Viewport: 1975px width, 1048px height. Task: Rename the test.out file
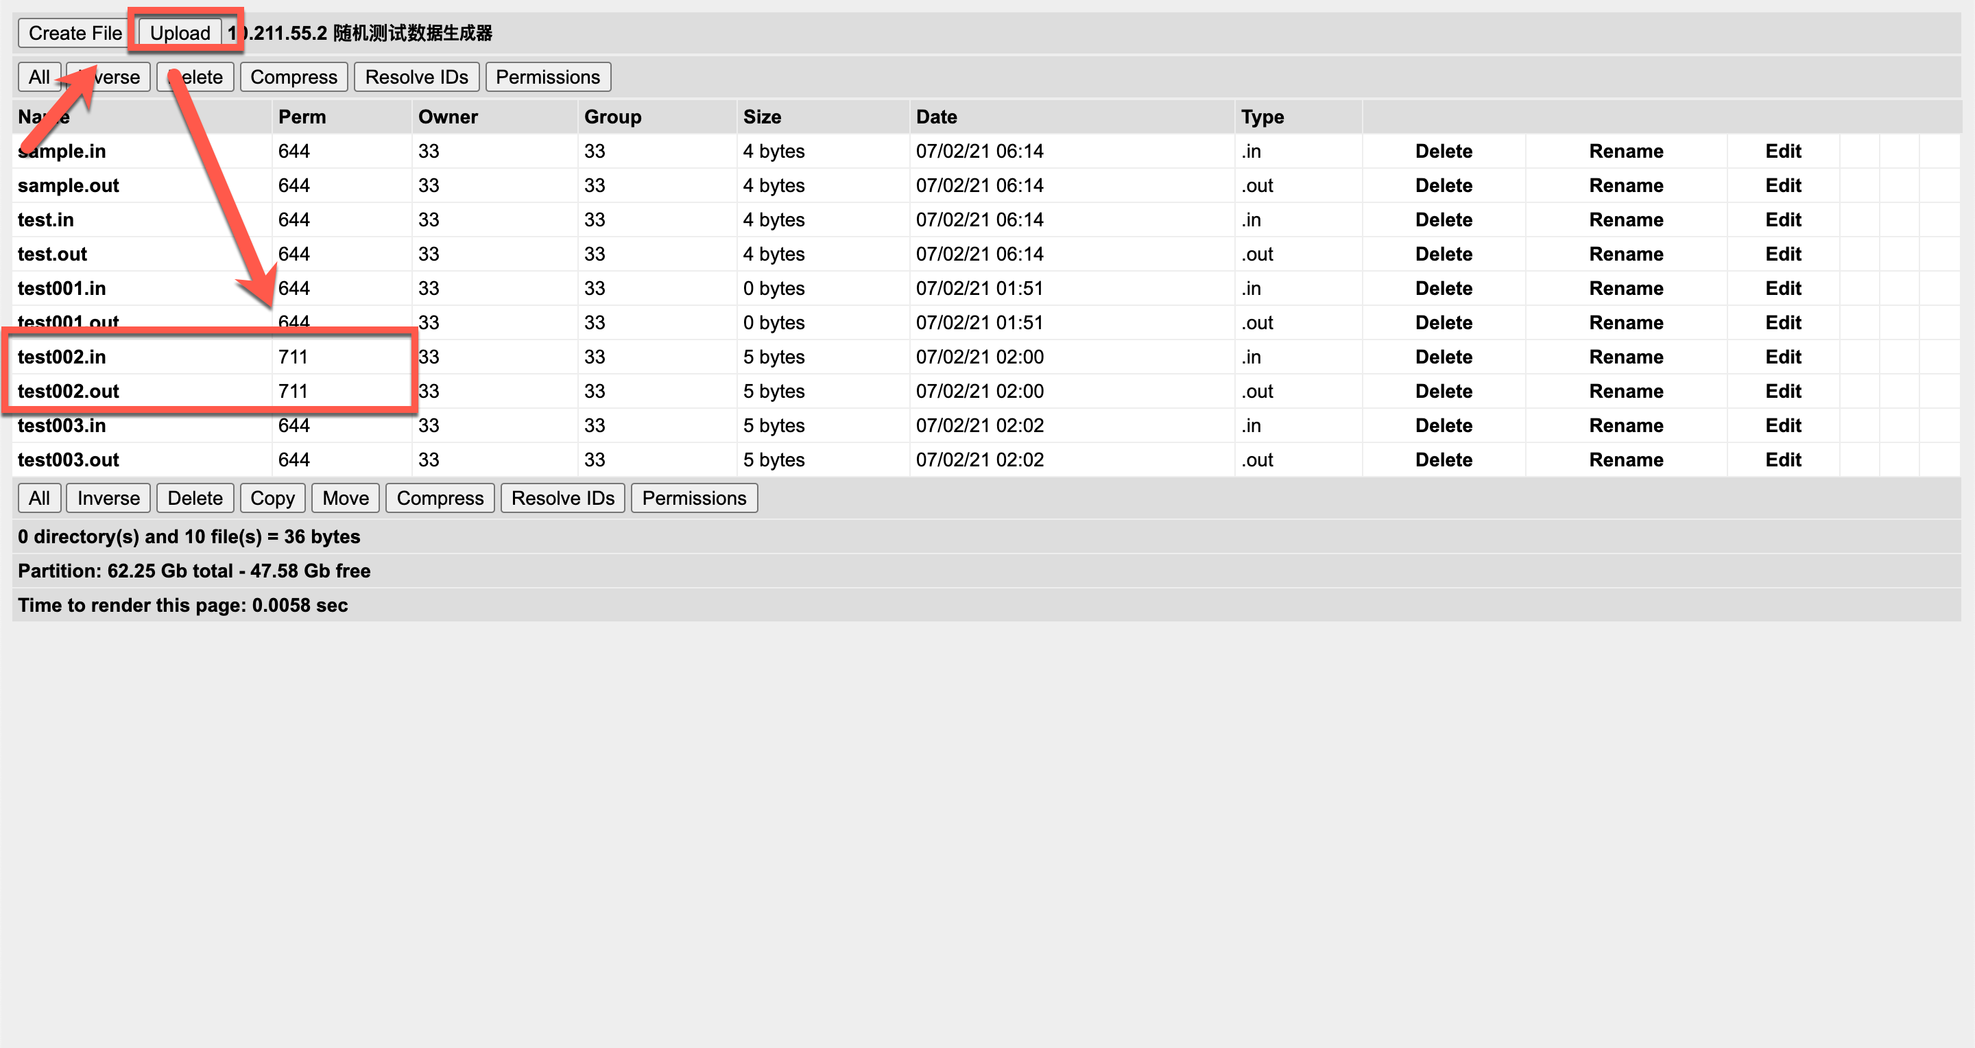(x=1625, y=254)
